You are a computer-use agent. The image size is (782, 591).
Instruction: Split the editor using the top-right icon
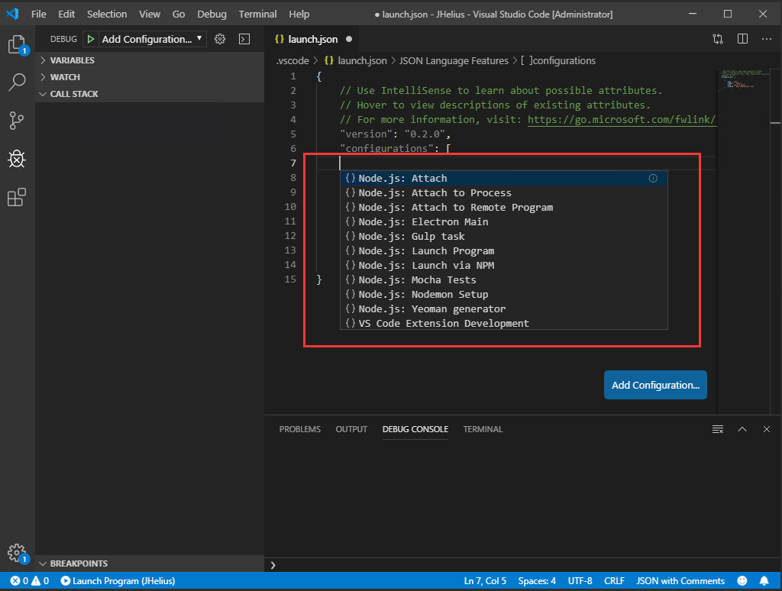pyautogui.click(x=742, y=38)
